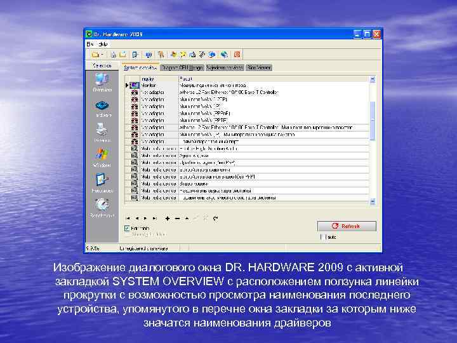Open the dropdown arrow next to folder icon
Screen dimensions: 457x343
point(102,55)
